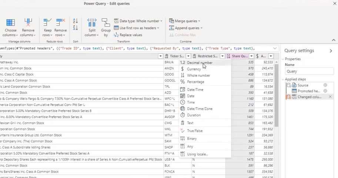This screenshot has height=178, width=338.
Task: Open the Choose columns tool
Action: [x=10, y=28]
